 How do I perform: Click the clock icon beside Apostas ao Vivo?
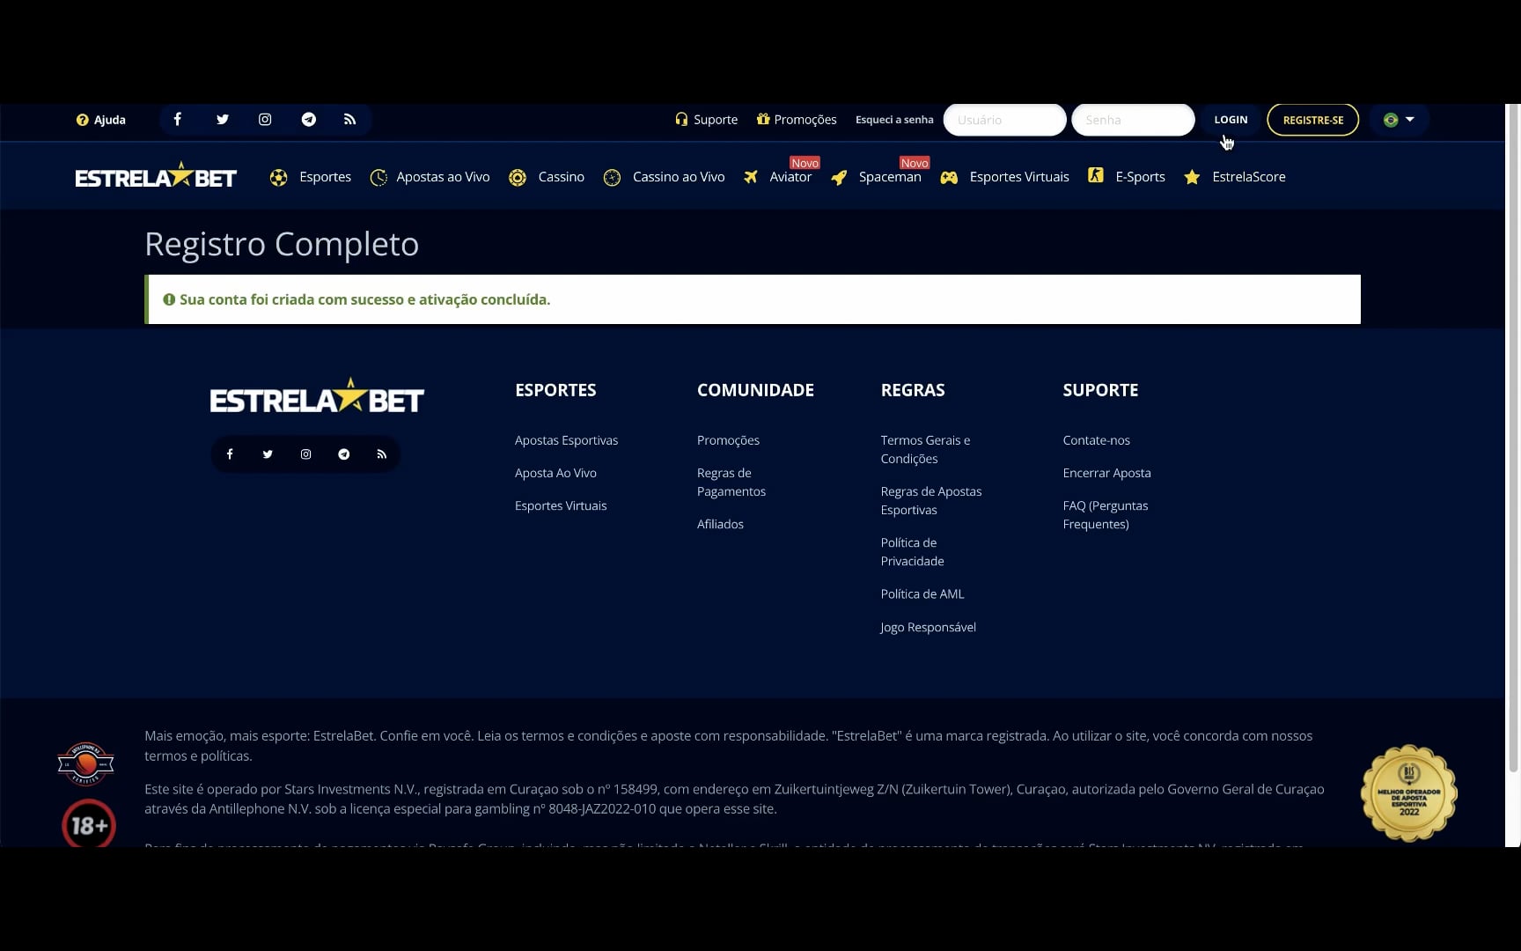click(378, 178)
